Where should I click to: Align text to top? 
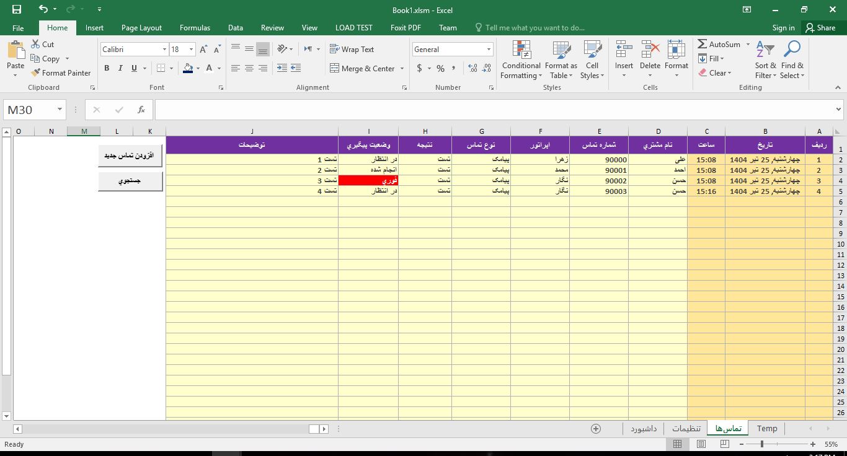[236, 49]
